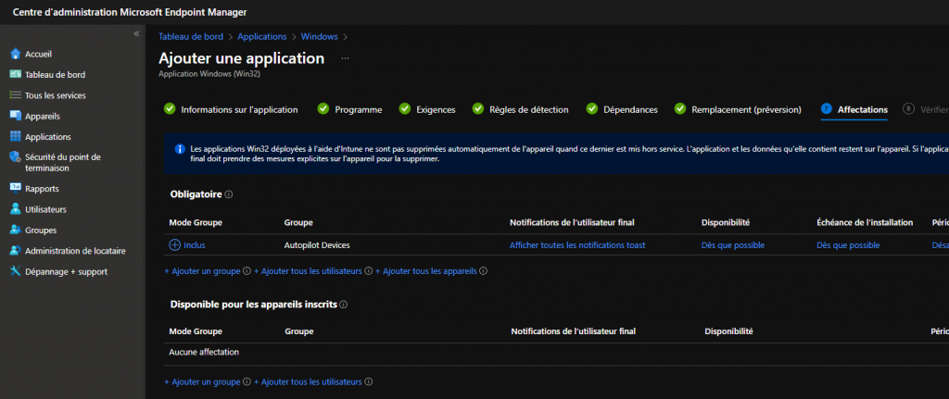949x399 pixels.
Task: Click the Rapports icon in sidebar
Action: point(16,188)
